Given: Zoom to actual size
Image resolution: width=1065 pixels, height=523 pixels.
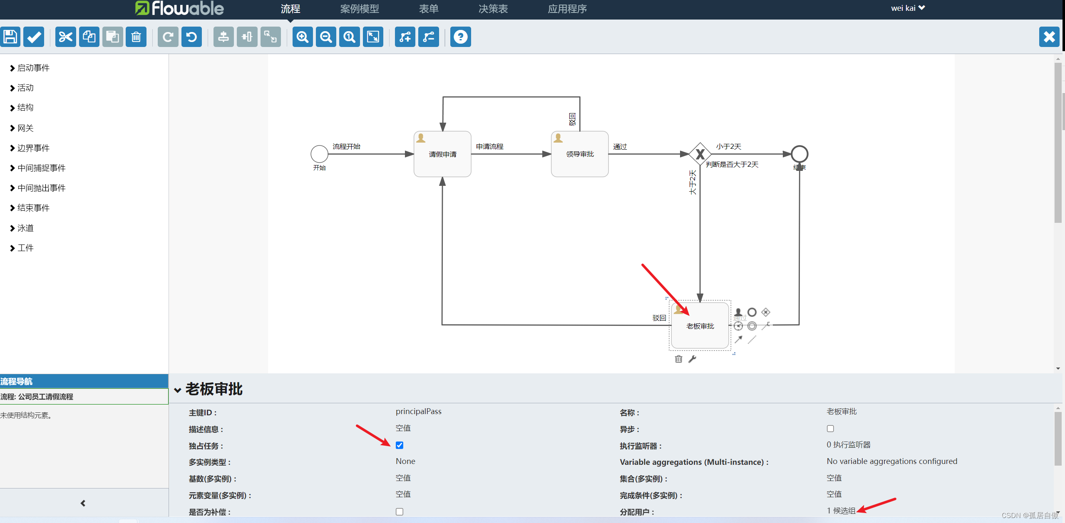Looking at the screenshot, I should [350, 37].
